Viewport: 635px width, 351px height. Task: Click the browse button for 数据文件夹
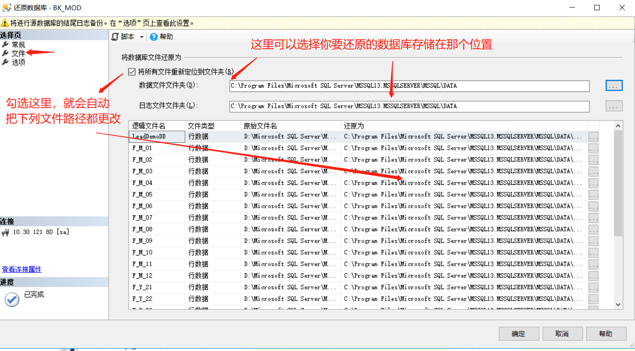tap(614, 86)
